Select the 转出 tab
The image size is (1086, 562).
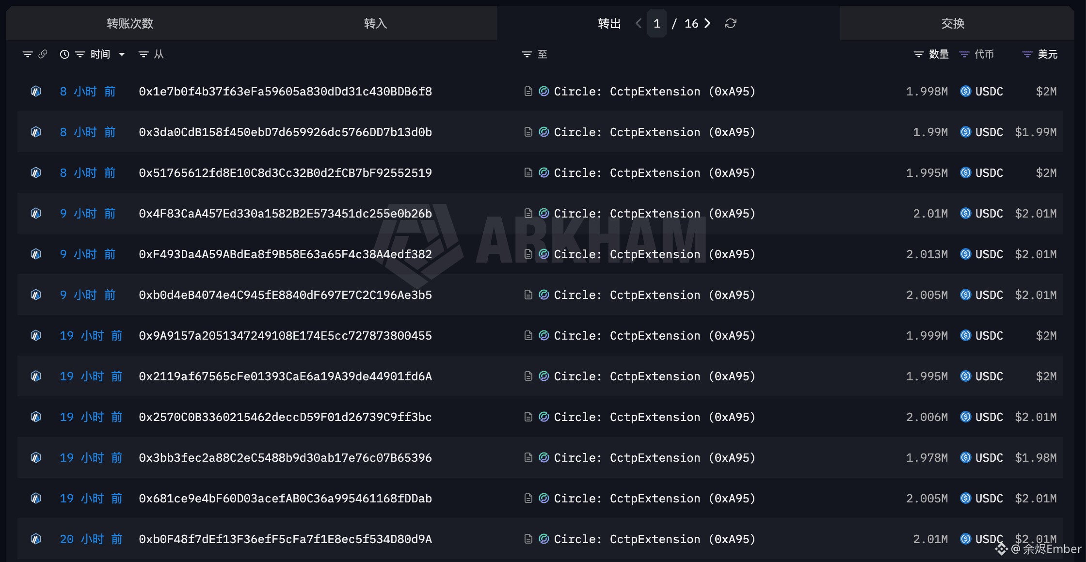[x=609, y=23]
